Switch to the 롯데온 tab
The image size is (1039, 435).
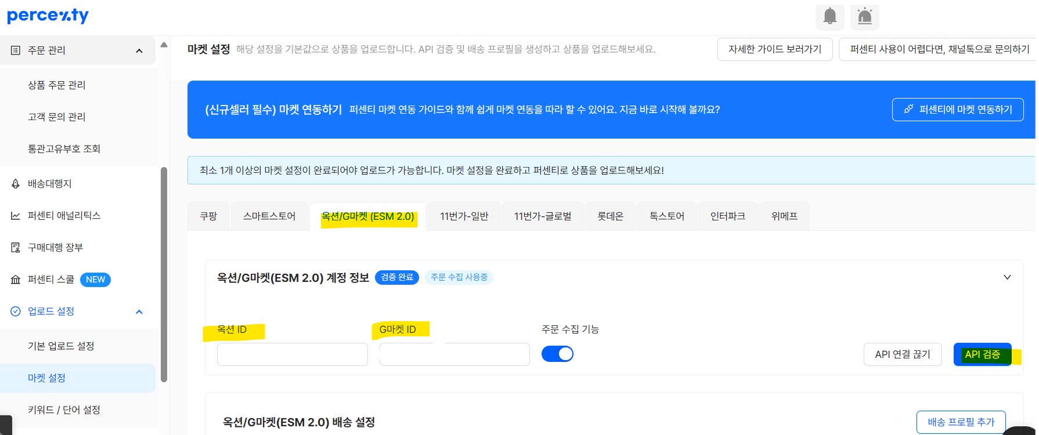pyautogui.click(x=611, y=216)
